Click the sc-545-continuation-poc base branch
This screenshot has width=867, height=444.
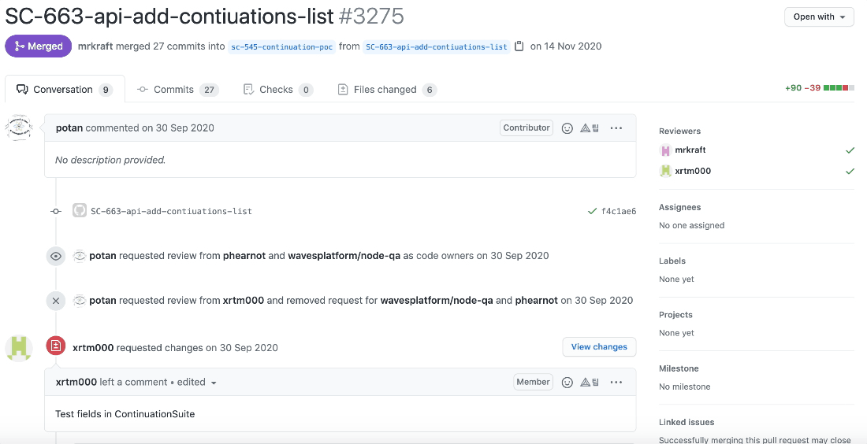click(281, 47)
